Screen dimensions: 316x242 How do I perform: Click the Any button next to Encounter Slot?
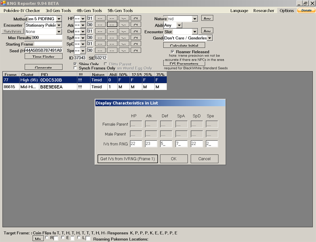pyautogui.click(x=207, y=31)
